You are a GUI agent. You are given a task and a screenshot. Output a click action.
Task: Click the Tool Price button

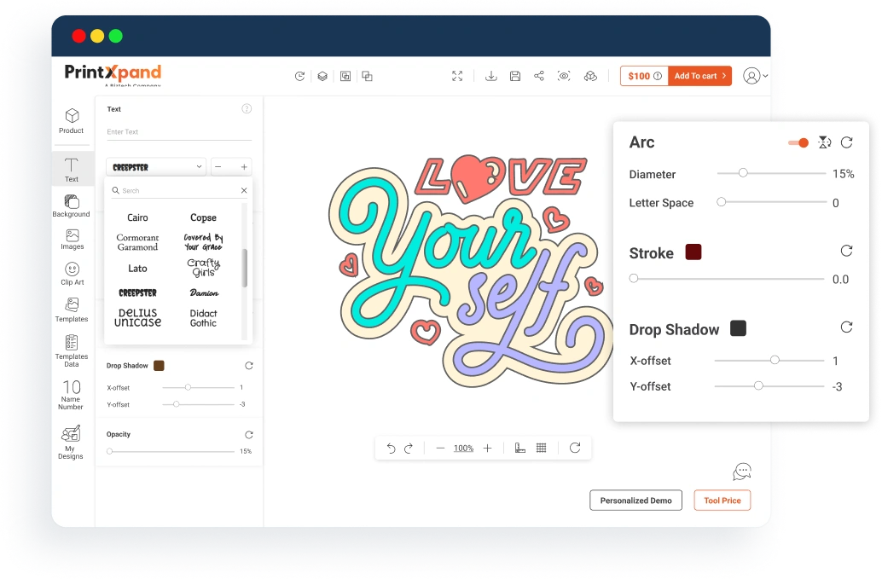[x=722, y=501]
